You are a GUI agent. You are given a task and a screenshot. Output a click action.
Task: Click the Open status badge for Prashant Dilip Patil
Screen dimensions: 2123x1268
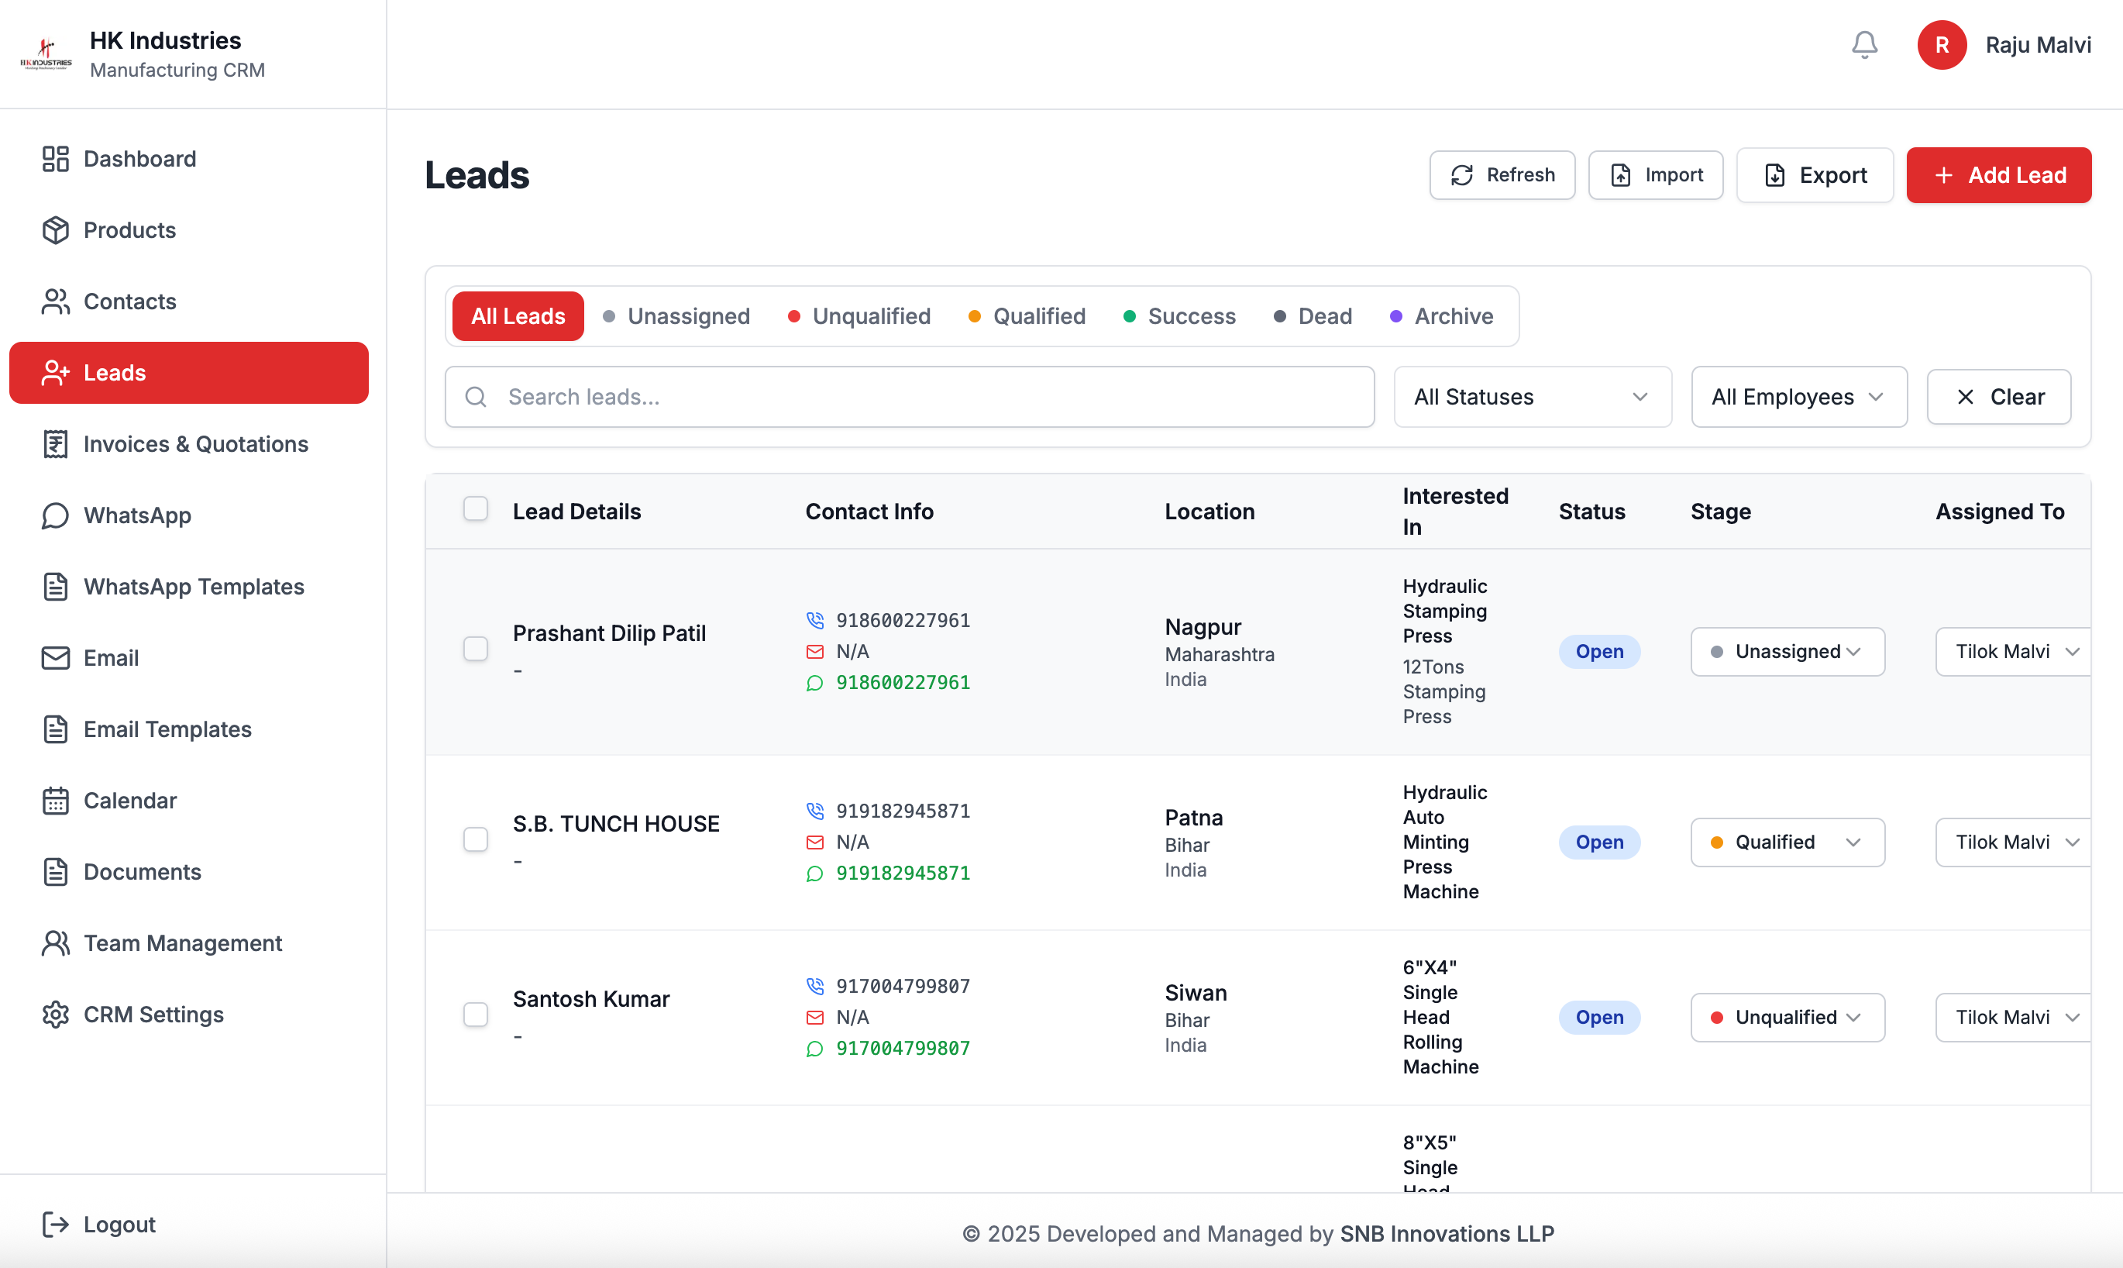1598,652
